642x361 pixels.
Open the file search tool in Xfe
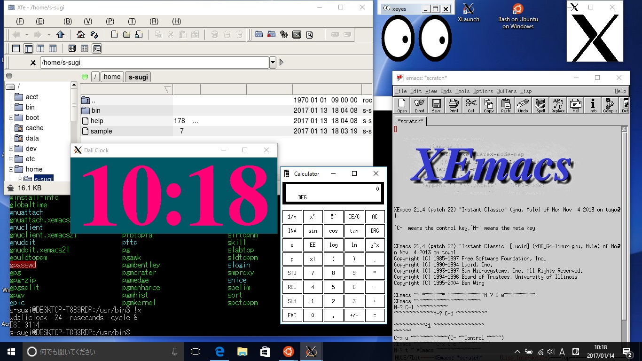tap(309, 34)
